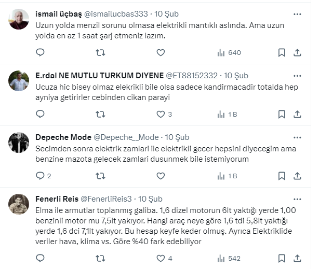Open more options on Depeche Mode's tweet
319x269 pixels.
[x=297, y=137]
